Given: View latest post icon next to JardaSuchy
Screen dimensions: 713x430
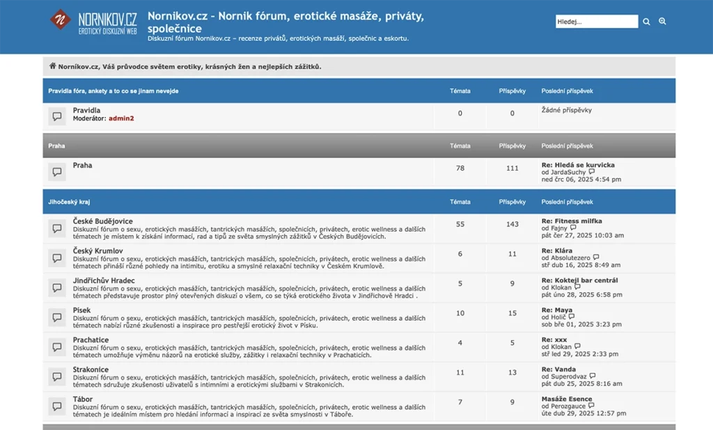Looking at the screenshot, I should [x=592, y=172].
